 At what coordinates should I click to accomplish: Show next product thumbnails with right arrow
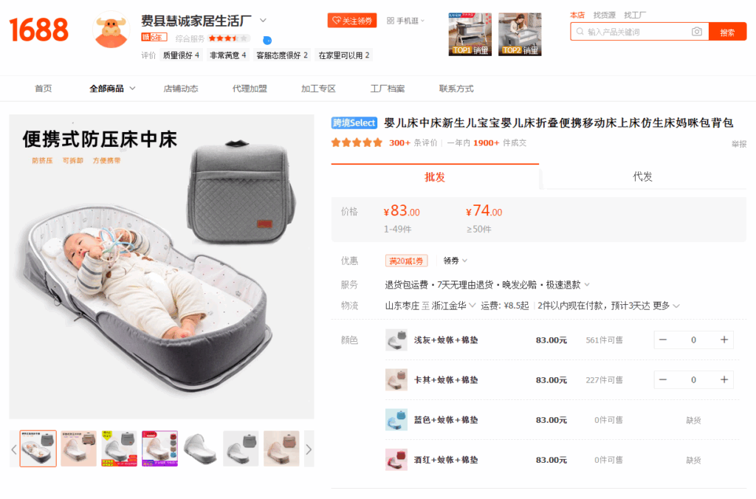click(309, 450)
